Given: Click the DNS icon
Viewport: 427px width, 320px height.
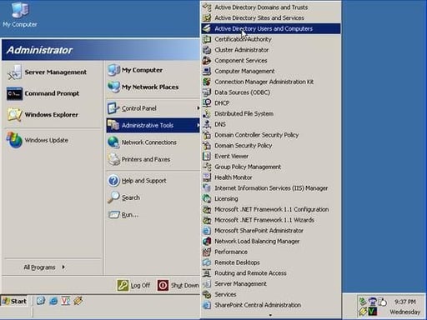Looking at the screenshot, I should pyautogui.click(x=207, y=124).
